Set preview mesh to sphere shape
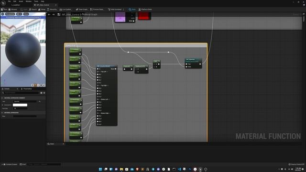This screenshot has height=172, width=306. coord(35,85)
